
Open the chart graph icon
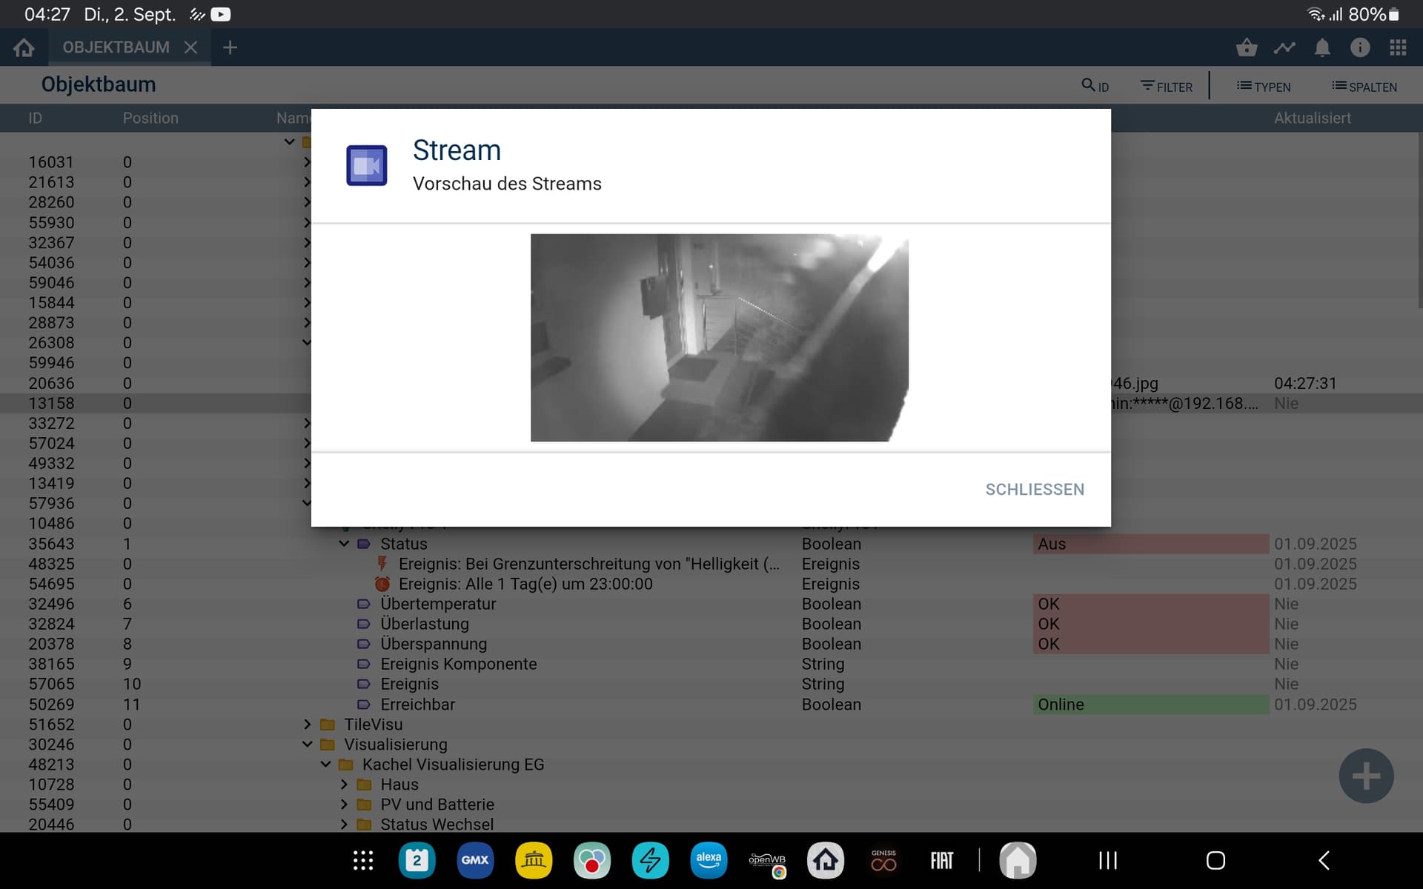[x=1284, y=48]
